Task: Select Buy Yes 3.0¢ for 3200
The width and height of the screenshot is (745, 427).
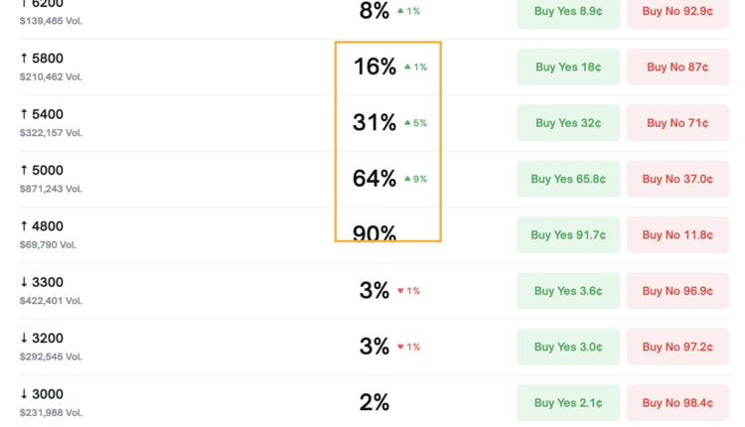Action: [x=568, y=347]
